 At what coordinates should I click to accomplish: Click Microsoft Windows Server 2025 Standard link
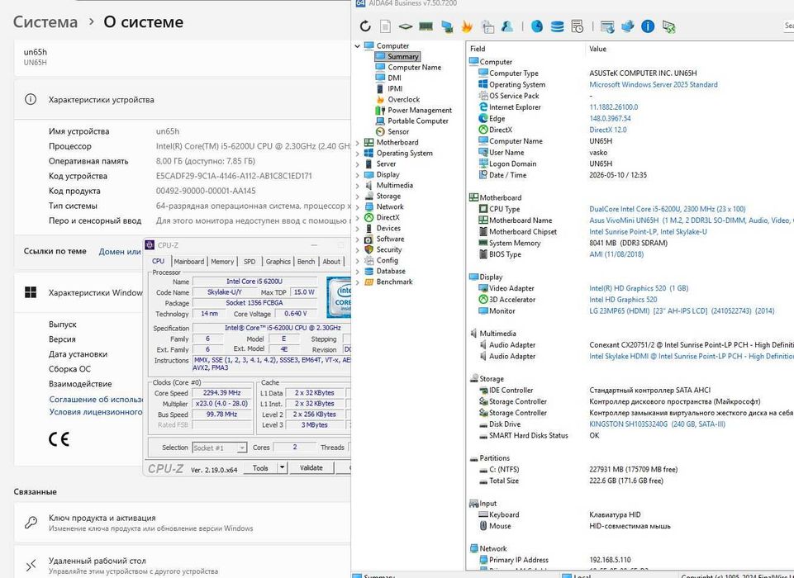click(654, 84)
